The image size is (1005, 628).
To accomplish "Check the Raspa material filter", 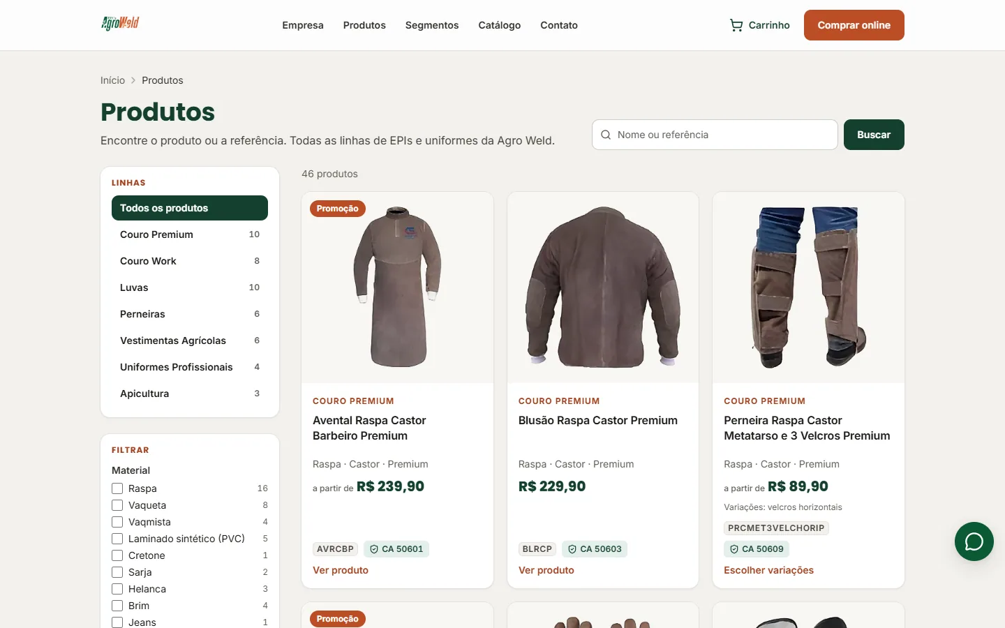I will [117, 488].
